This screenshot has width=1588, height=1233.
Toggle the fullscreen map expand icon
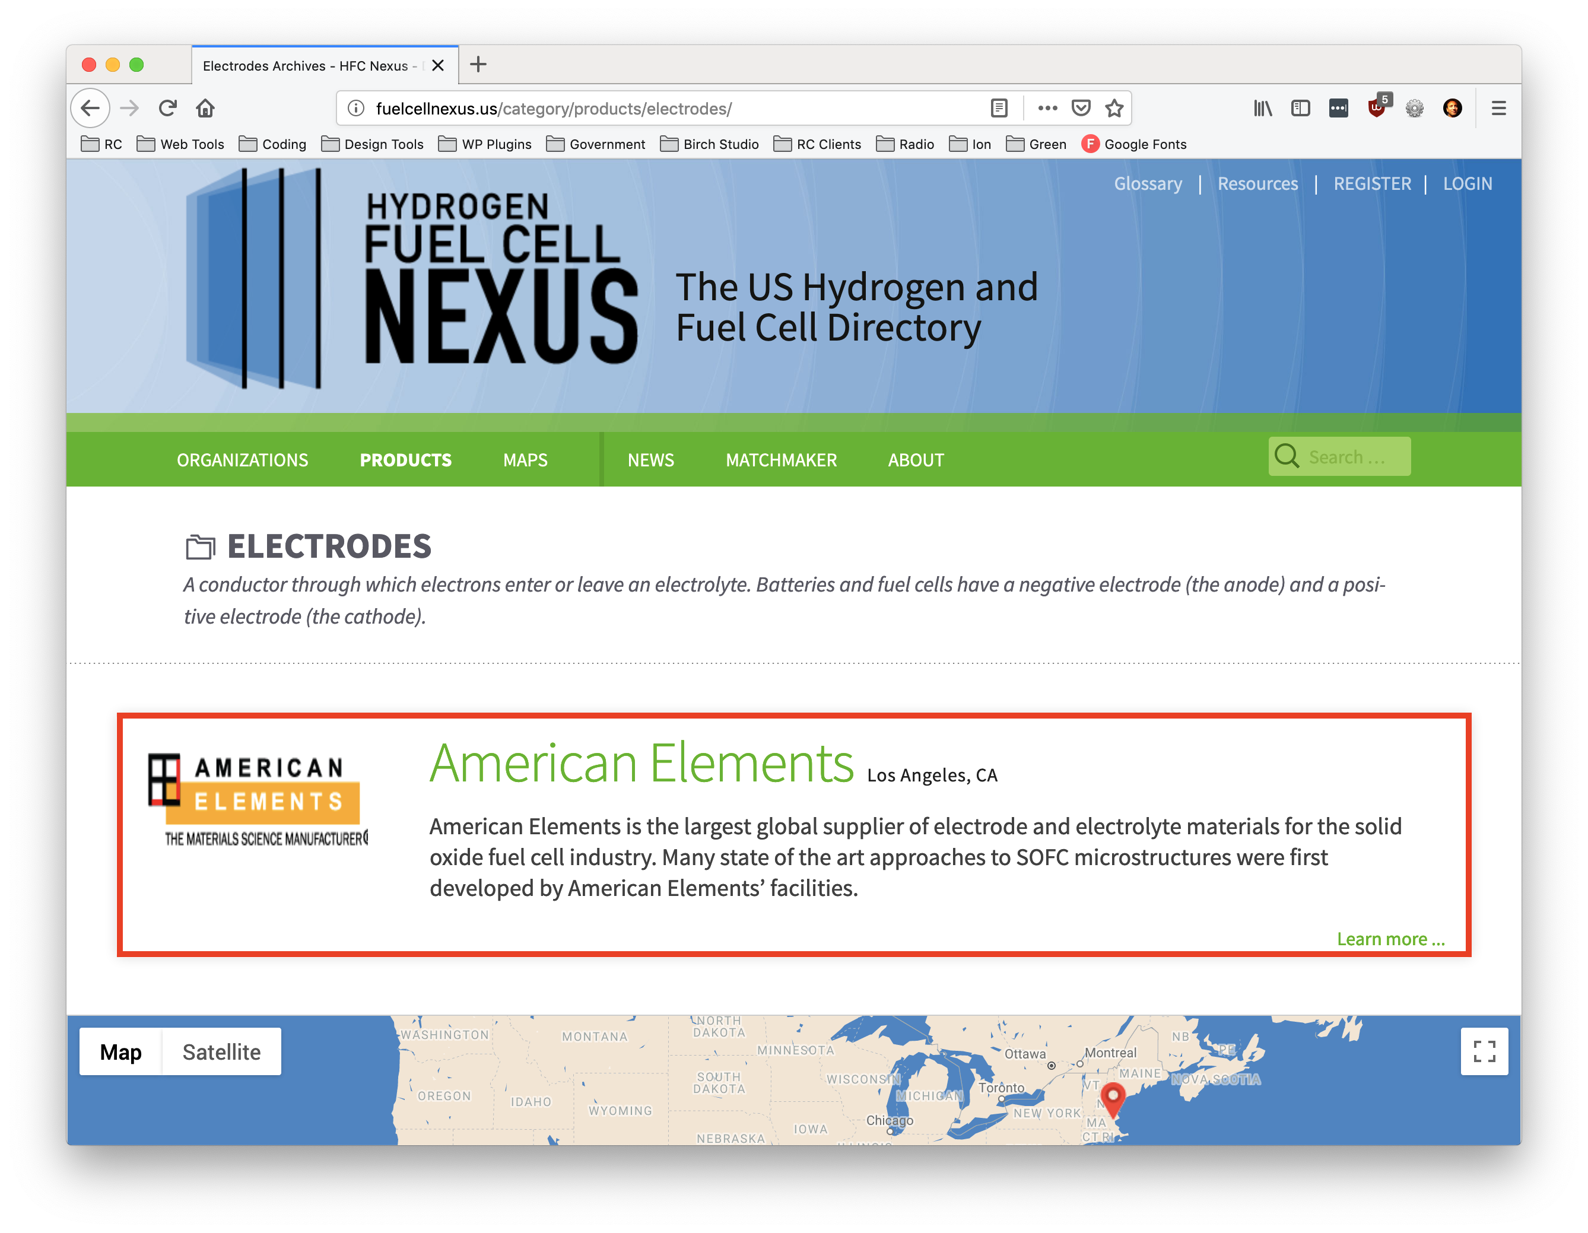pos(1484,1050)
